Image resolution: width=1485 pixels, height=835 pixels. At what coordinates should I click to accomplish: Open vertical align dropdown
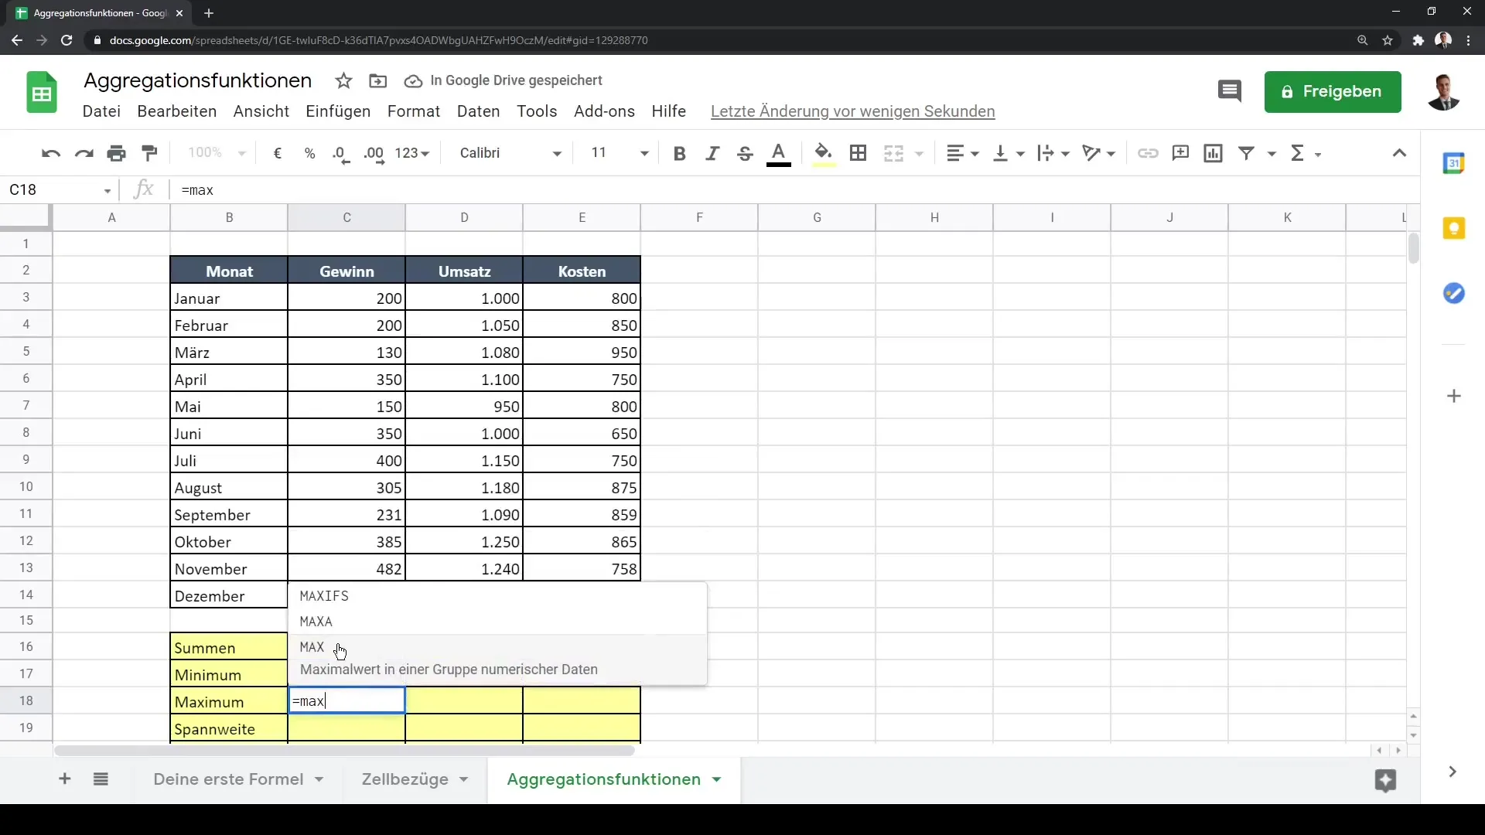tap(1009, 153)
